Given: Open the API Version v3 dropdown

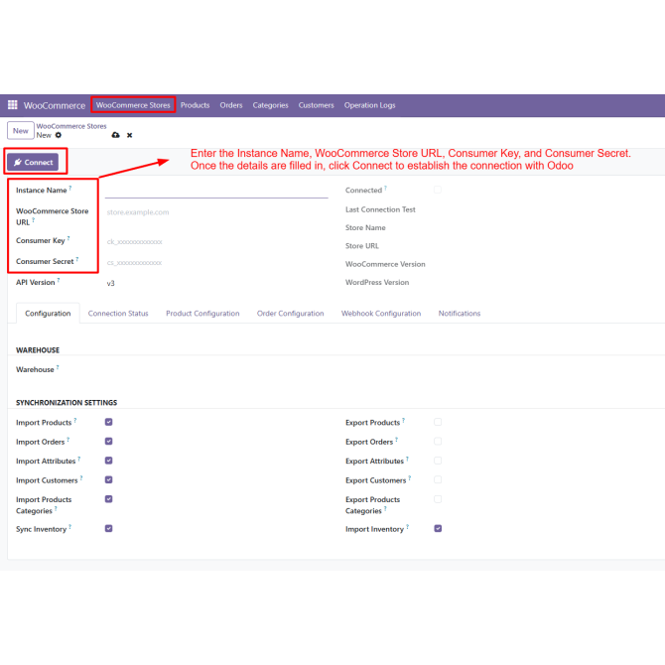Looking at the screenshot, I should pyautogui.click(x=216, y=283).
